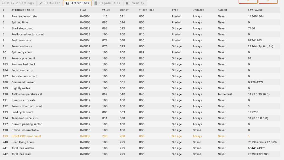The image size is (284, 160).
Task: Click the FLAG column header
Action: 83,10
